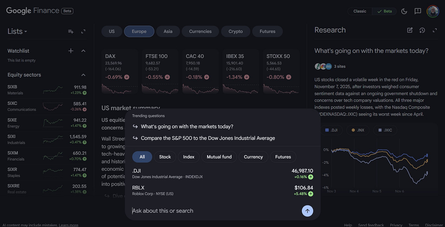This screenshot has height=227, width=445.
Task: Open the Terms footer link
Action: coord(414,225)
